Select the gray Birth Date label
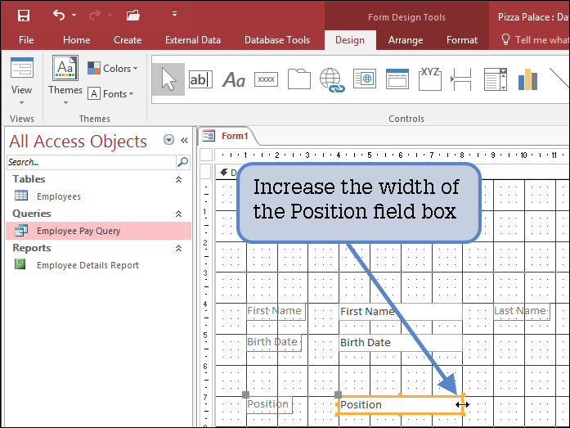Screen dimensions: 570x428 click(274, 343)
